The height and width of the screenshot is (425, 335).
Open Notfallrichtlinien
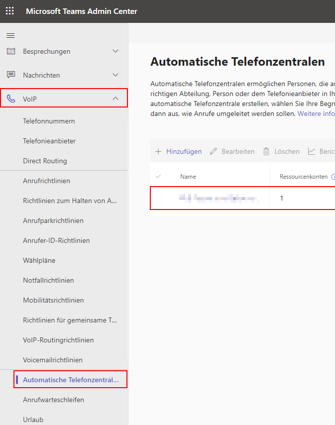coord(48,280)
